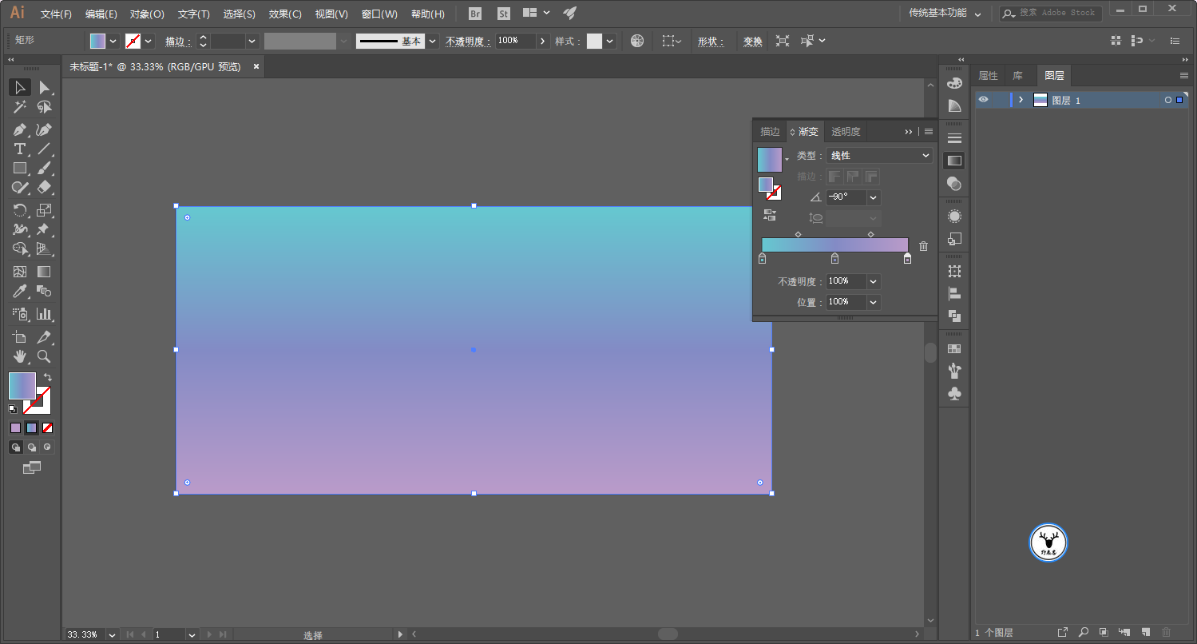
Task: Select the Gradient tool in toolbox
Action: pyautogui.click(x=45, y=272)
